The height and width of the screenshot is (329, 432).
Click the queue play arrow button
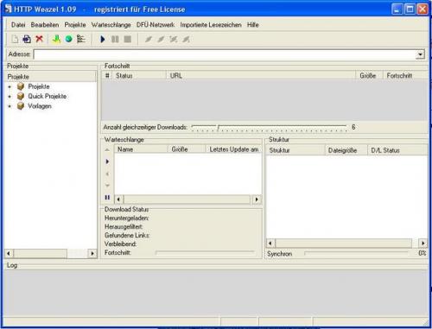107,161
